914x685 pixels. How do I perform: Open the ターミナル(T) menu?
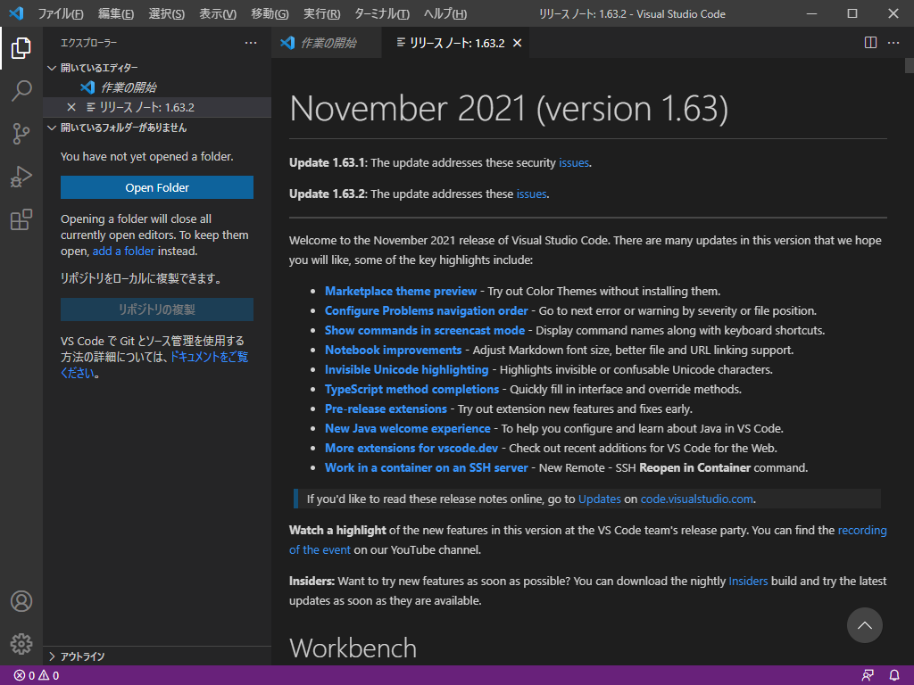pos(382,13)
